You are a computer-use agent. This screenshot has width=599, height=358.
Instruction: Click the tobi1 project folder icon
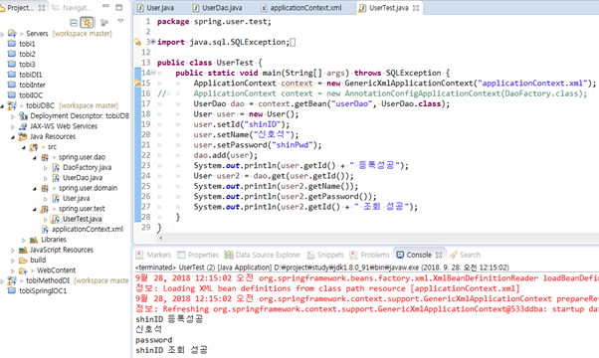click(x=12, y=44)
